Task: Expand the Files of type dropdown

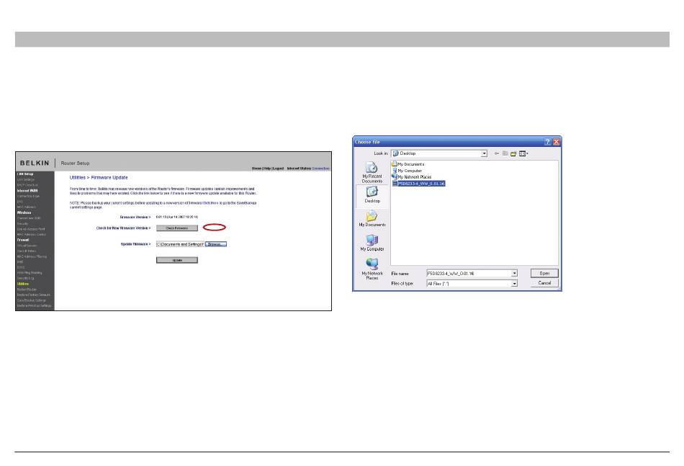Action: pyautogui.click(x=515, y=284)
